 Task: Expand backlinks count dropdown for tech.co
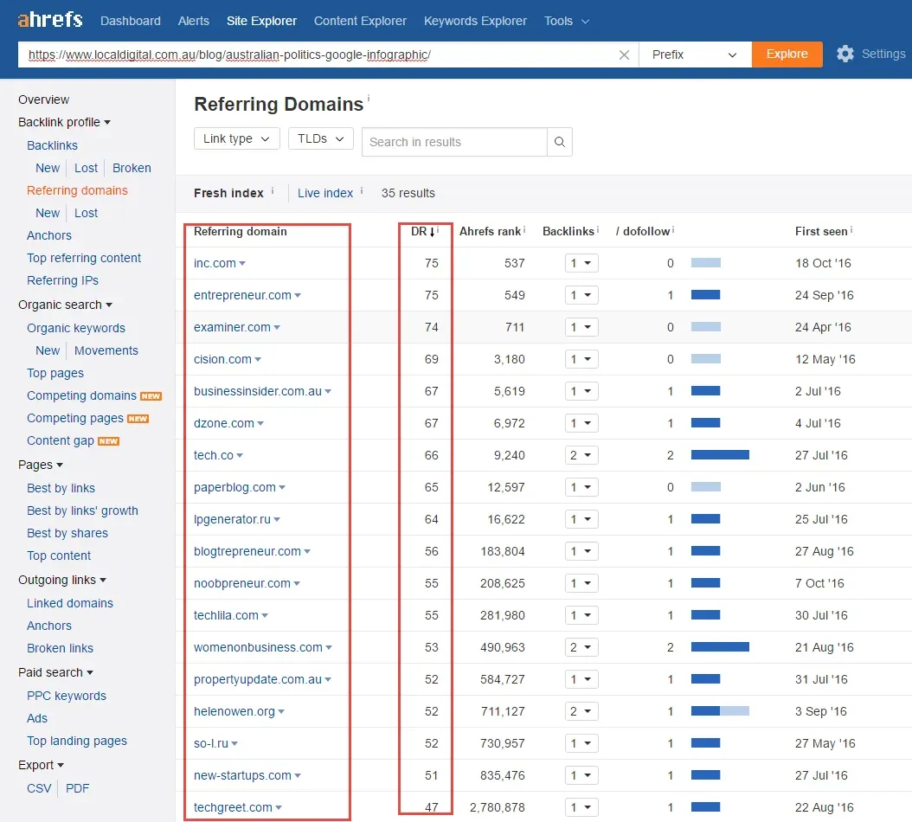pos(581,455)
